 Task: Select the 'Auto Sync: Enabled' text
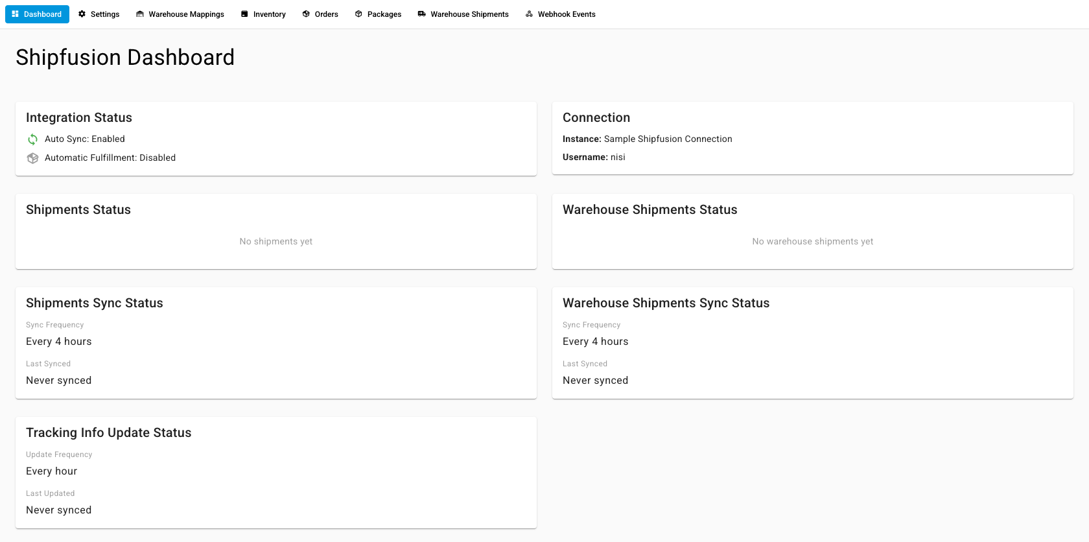[x=85, y=139]
